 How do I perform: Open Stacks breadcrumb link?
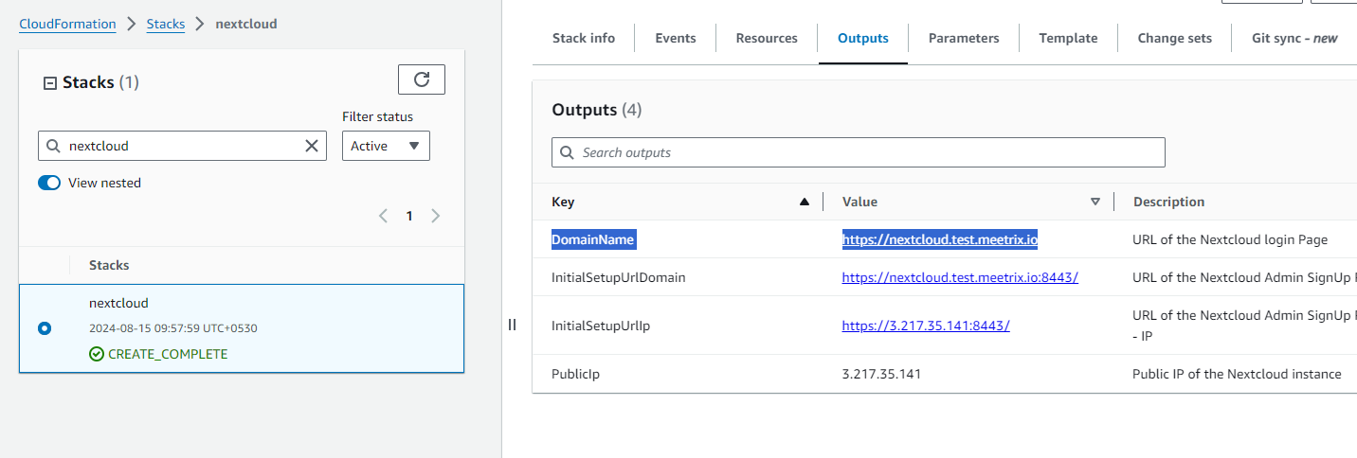point(166,24)
